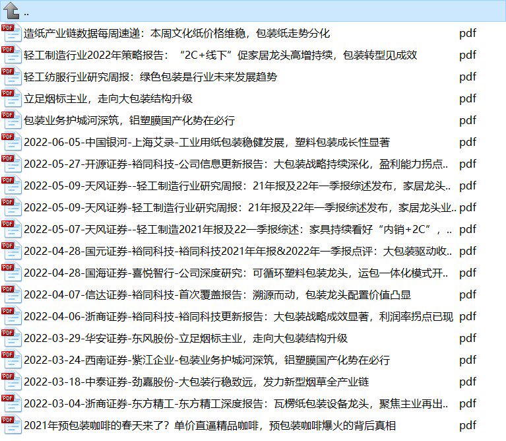Select file 2022-04-07-信达证券-裕同科技 首次覆盖报告
This screenshot has width=506, height=441.
217,294
